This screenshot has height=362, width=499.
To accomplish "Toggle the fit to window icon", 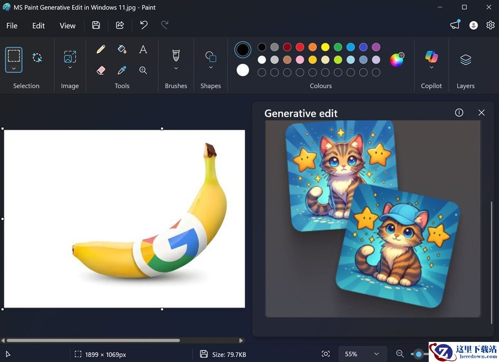I will 326,354.
